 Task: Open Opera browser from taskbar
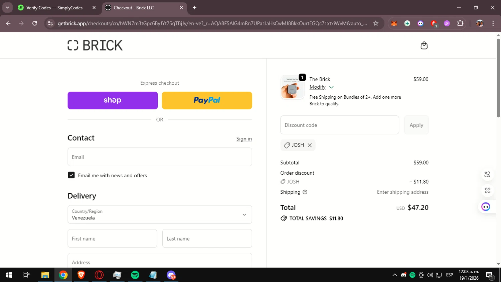pyautogui.click(x=99, y=275)
